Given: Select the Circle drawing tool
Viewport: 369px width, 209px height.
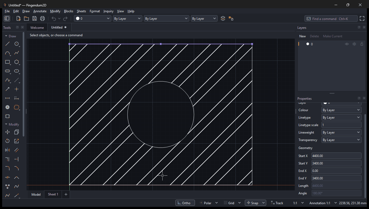Looking at the screenshot, I should coord(17,44).
